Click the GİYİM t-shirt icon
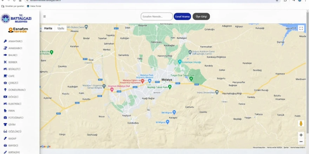The image size is (309, 154). (x=5, y=125)
